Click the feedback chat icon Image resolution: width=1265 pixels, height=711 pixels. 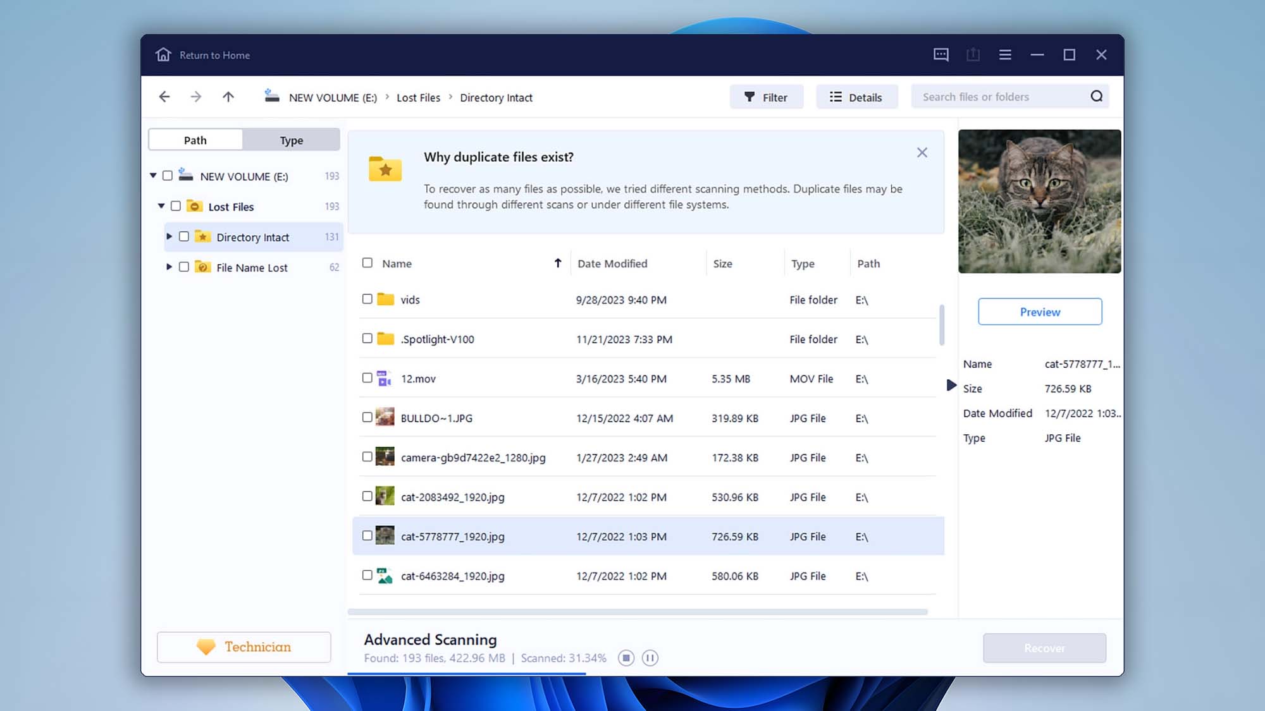click(941, 55)
